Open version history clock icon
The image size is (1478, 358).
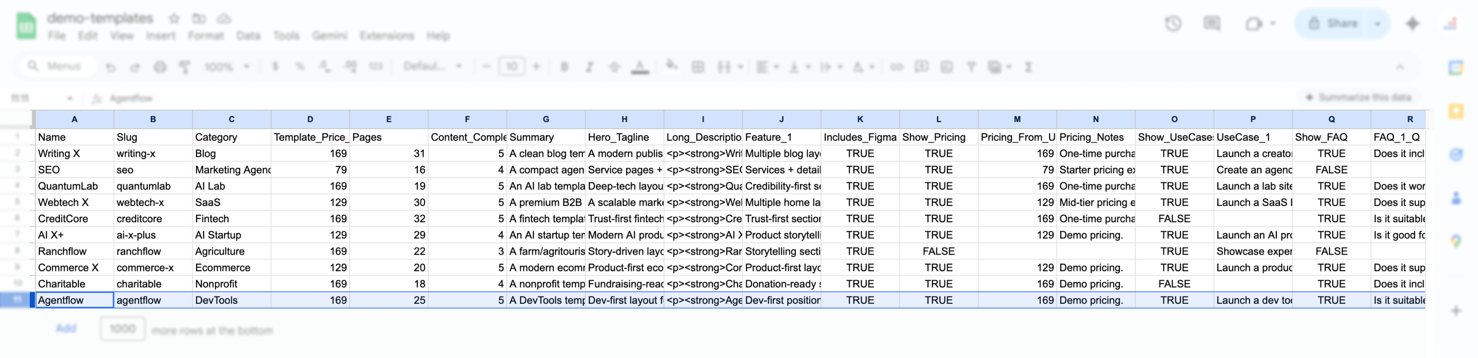point(1173,24)
